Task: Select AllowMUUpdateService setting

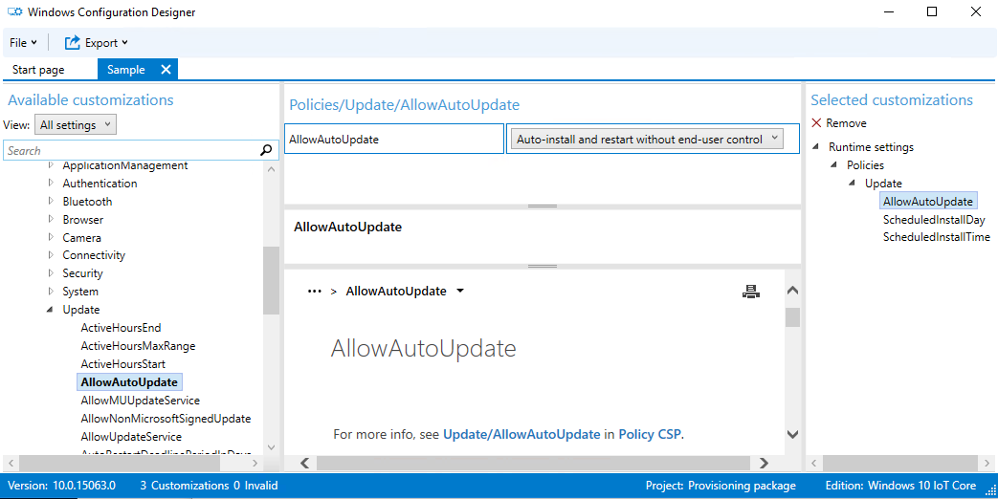Action: point(140,401)
